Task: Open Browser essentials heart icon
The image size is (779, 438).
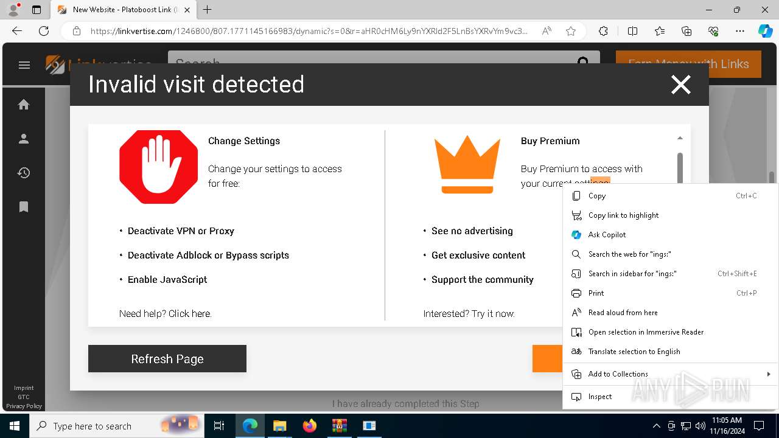Action: pyautogui.click(x=713, y=31)
